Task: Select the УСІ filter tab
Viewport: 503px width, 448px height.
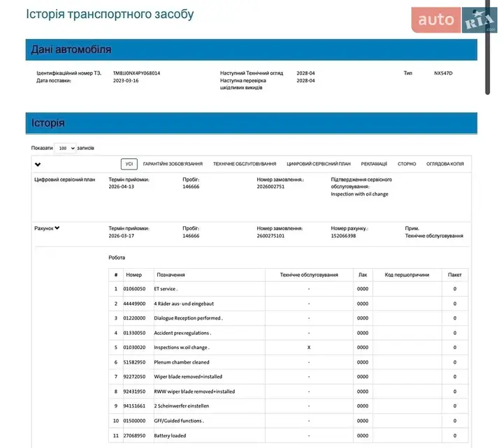Action: click(129, 164)
